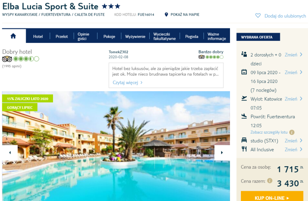Show previous hotel photo arrow
The width and height of the screenshot is (308, 201).
10,153
